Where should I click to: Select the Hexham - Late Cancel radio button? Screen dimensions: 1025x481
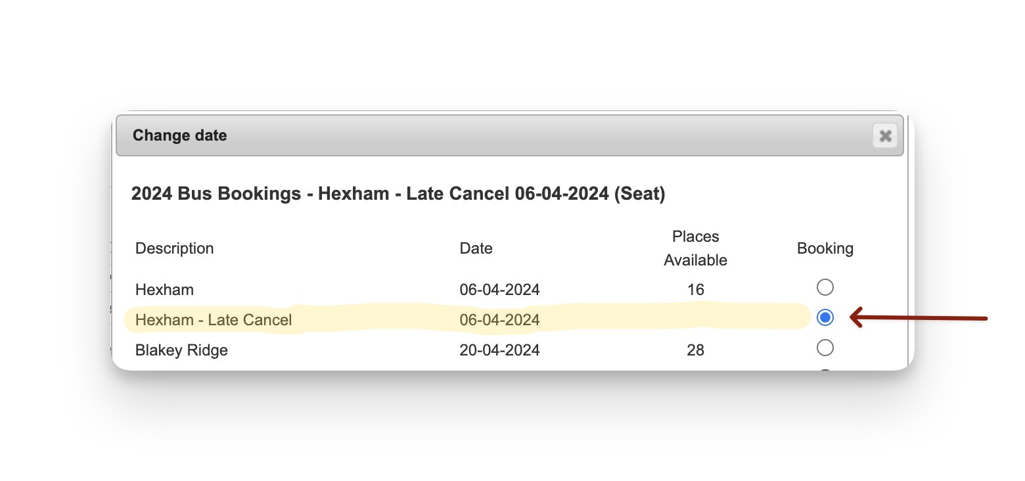coord(825,317)
